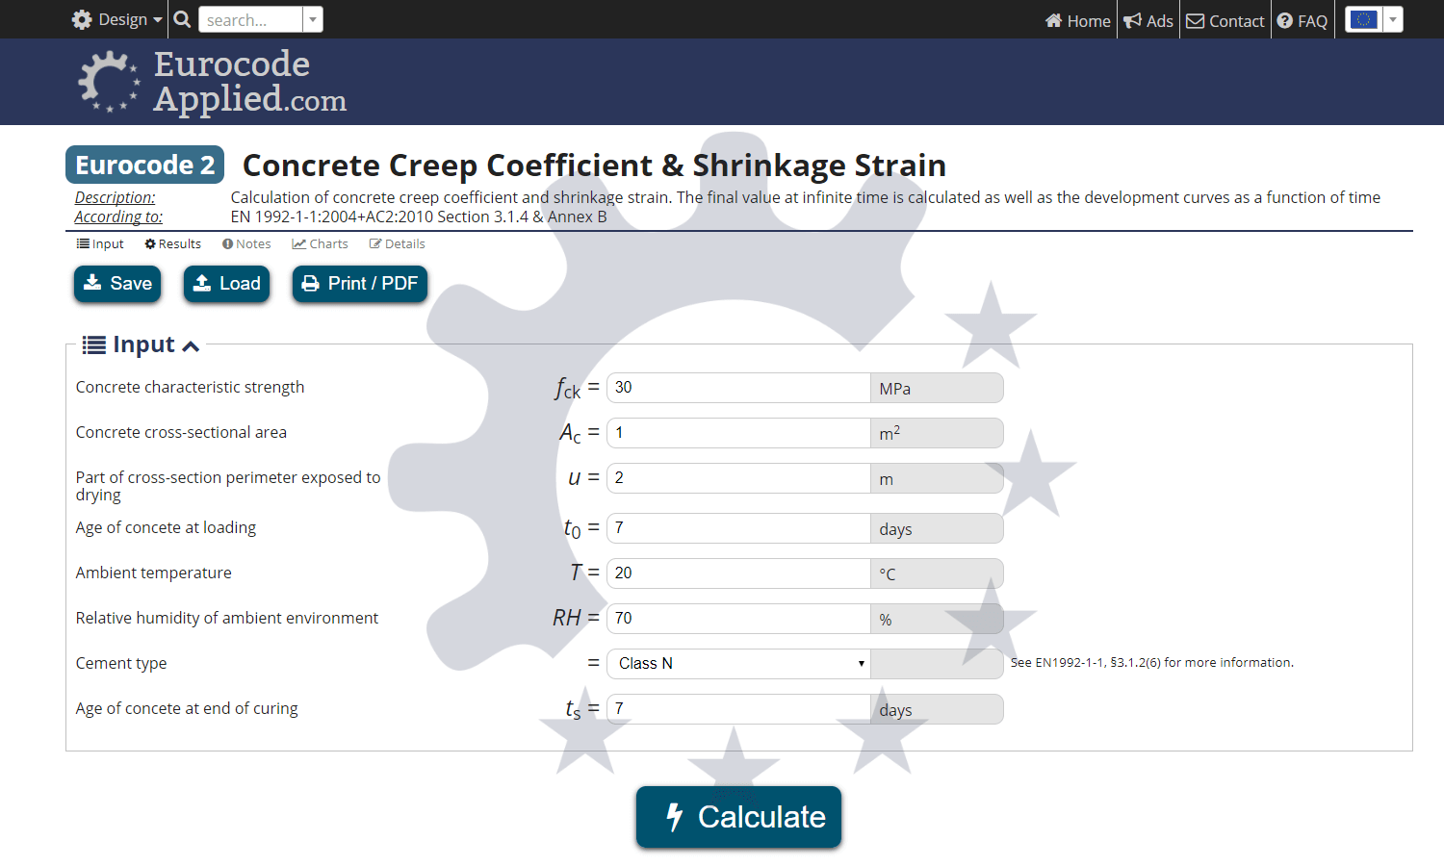
Task: Edit the perimeter u field
Action: 738,478
